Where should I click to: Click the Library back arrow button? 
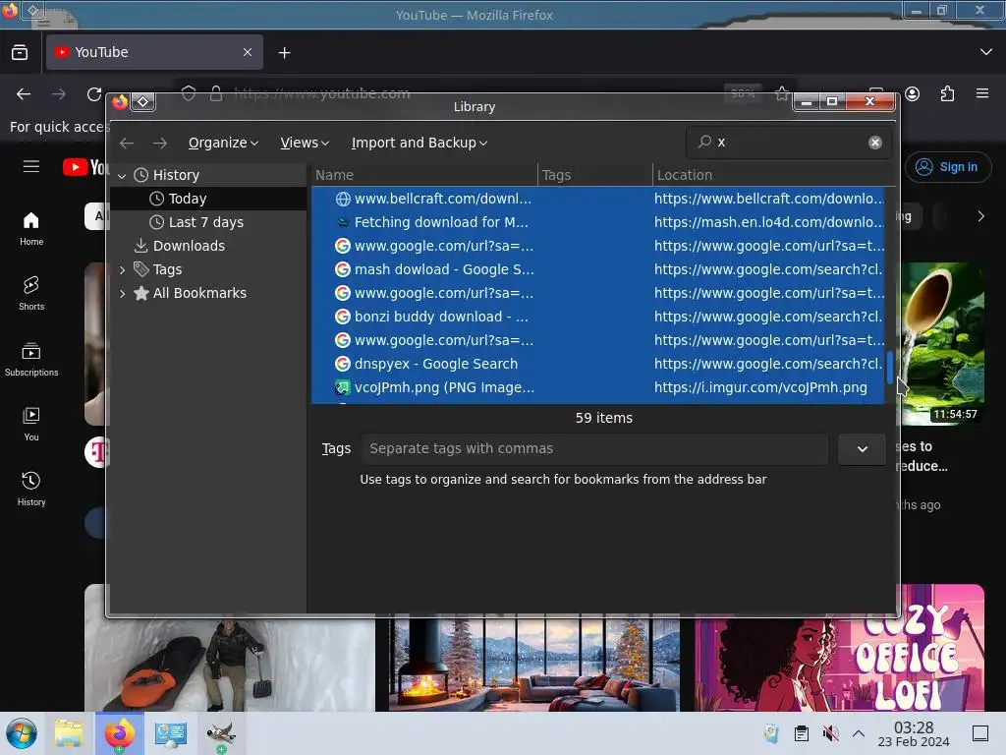point(127,143)
